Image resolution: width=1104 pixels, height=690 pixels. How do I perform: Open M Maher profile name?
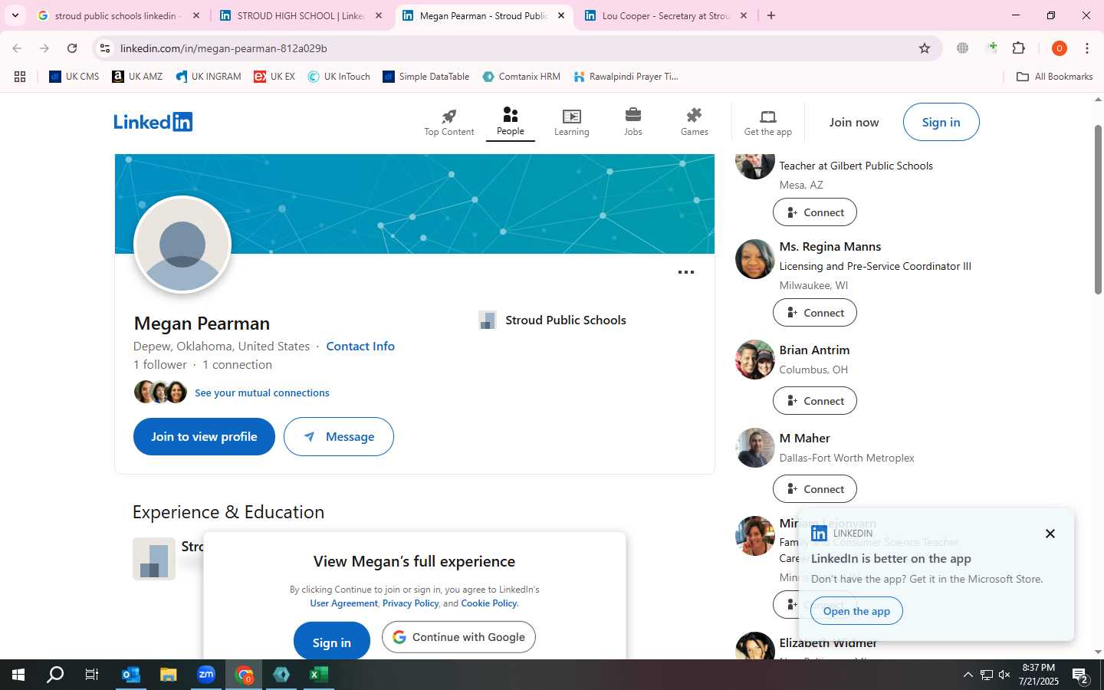click(x=804, y=438)
